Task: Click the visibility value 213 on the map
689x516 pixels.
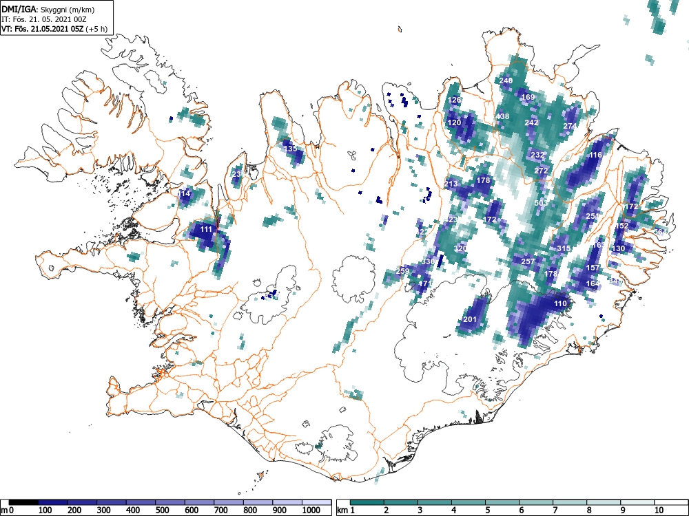Action: click(451, 184)
